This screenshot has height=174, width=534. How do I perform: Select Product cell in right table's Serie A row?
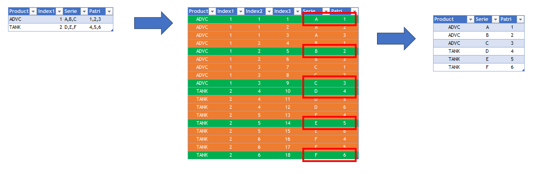pyautogui.click(x=454, y=28)
